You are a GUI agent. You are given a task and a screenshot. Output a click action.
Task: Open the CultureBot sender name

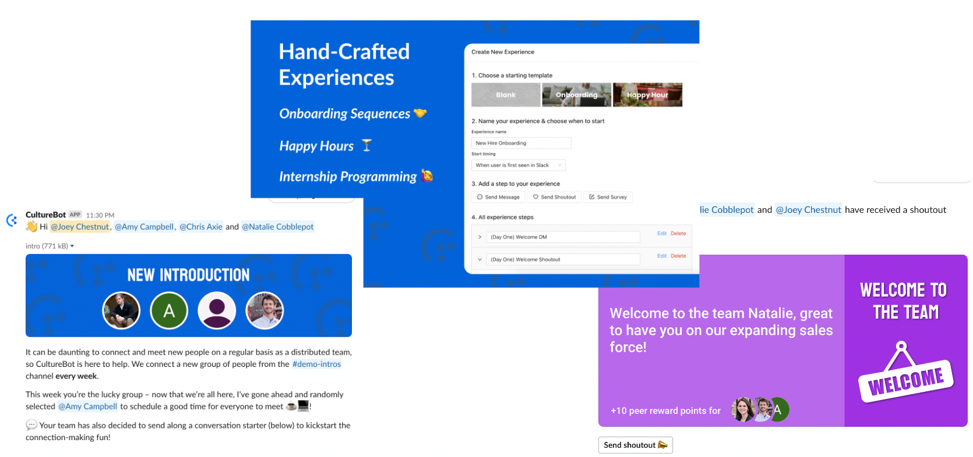(45, 215)
